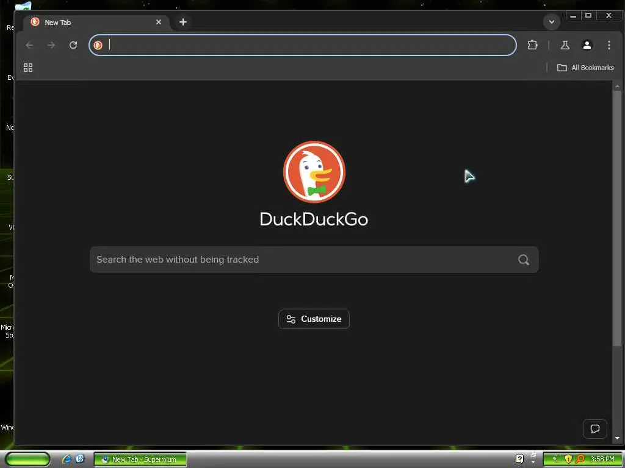The height and width of the screenshot is (468, 625).
Task: Select the New Tab tab
Action: click(96, 23)
